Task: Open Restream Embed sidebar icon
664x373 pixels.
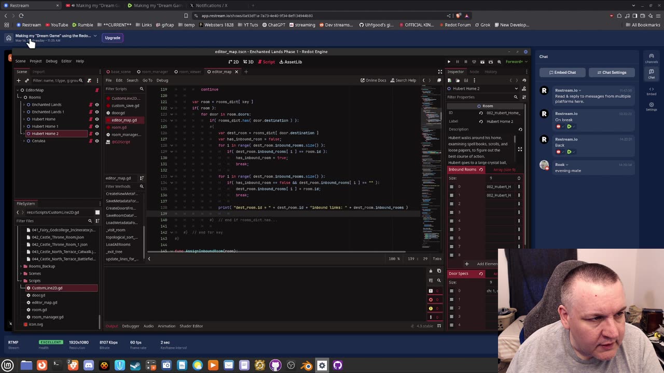Action: pos(652,91)
